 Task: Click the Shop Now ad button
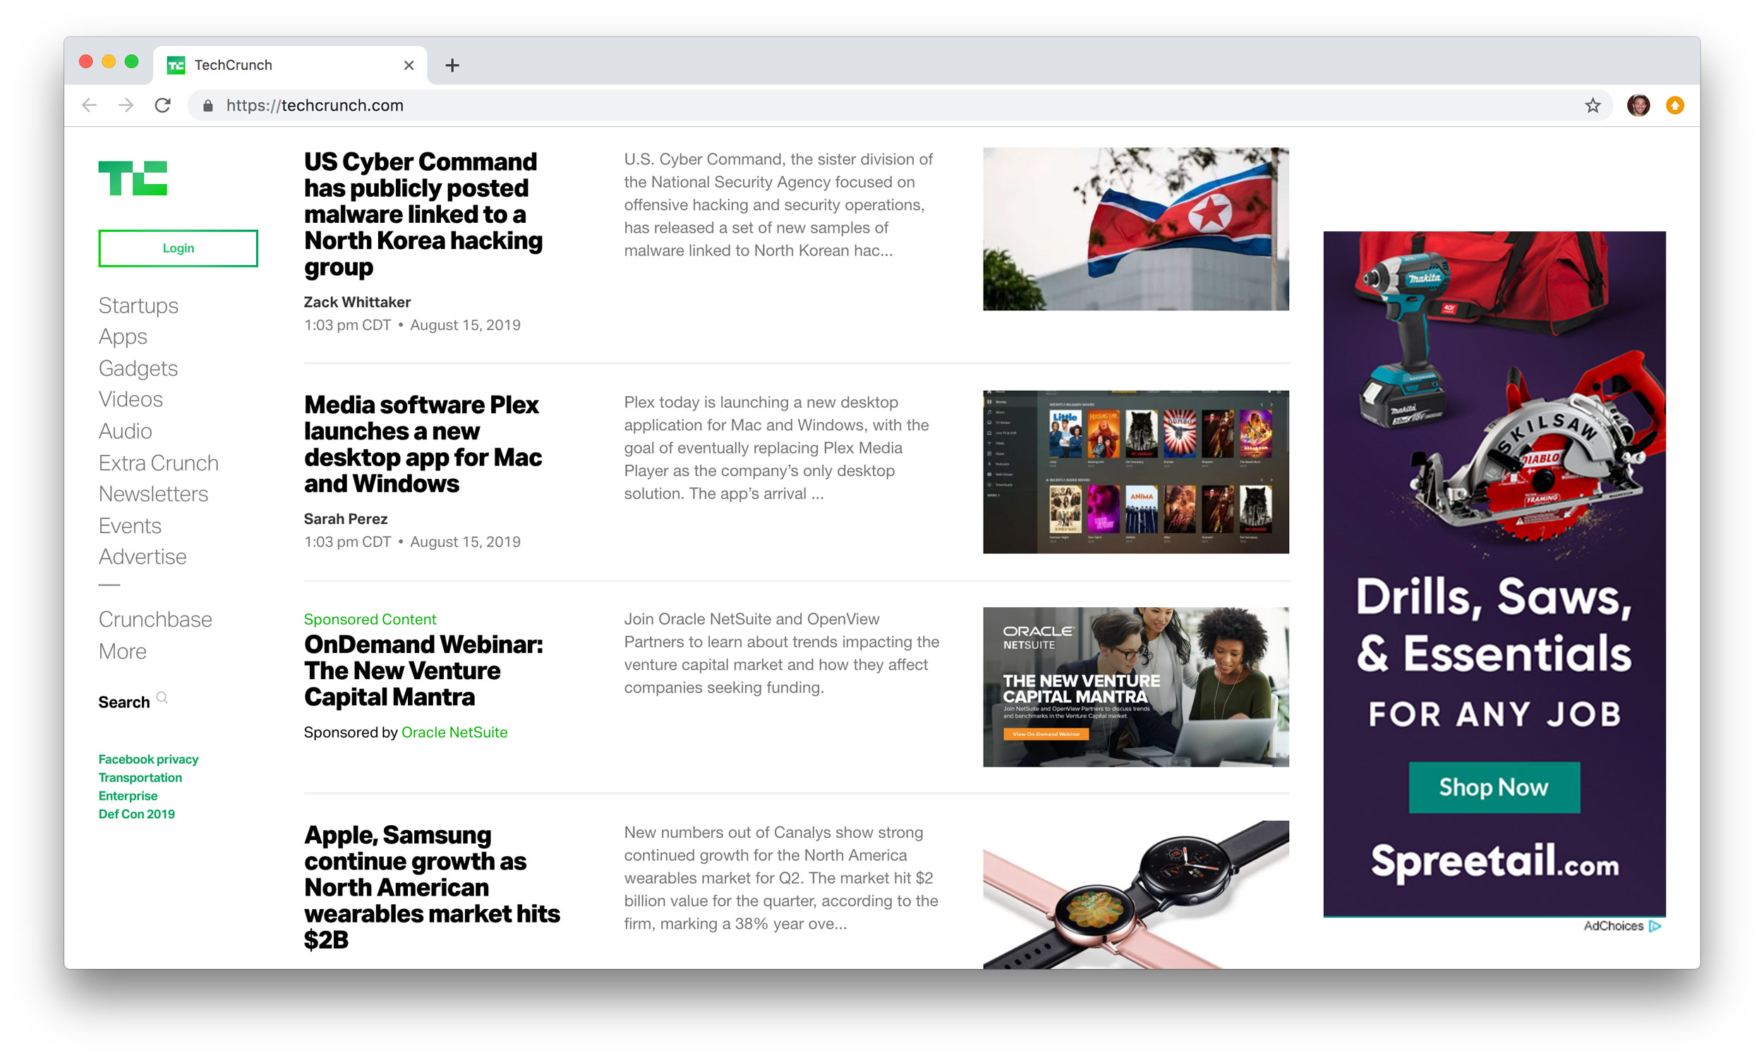1493,787
